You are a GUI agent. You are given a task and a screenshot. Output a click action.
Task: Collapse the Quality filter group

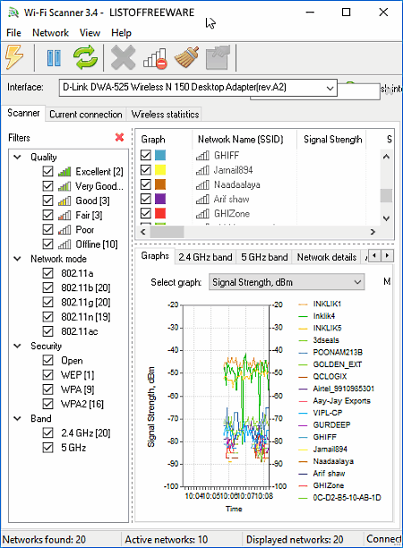[x=17, y=157]
